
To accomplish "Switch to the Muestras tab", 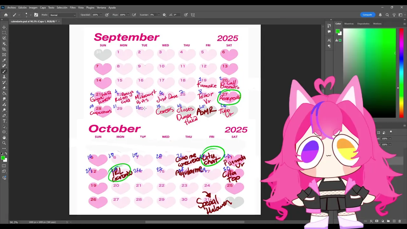I will pos(349,24).
